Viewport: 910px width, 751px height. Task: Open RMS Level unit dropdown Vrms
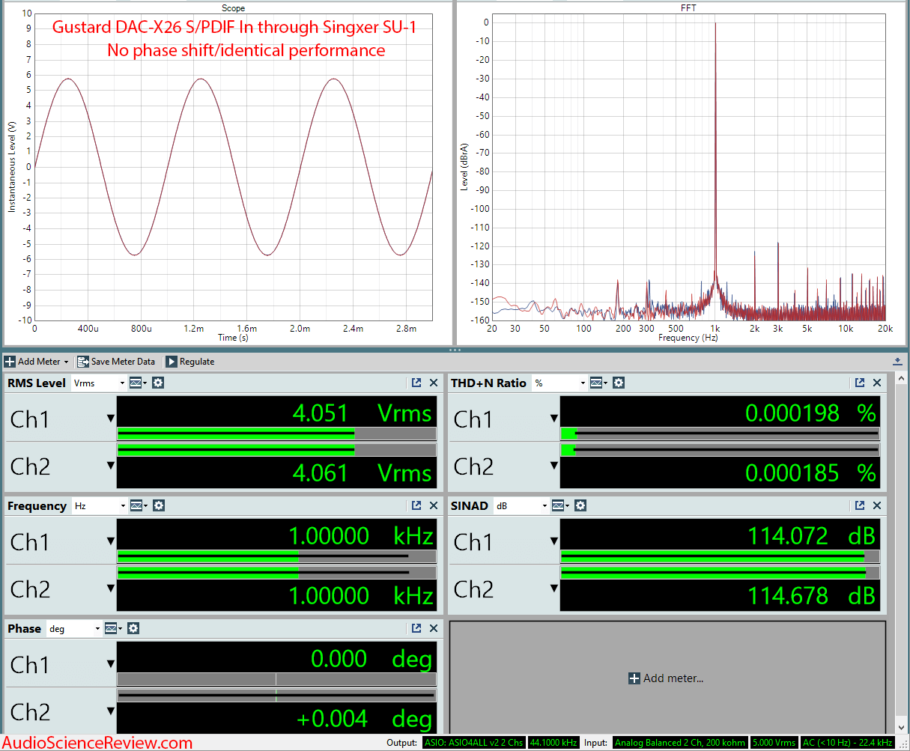coord(99,383)
